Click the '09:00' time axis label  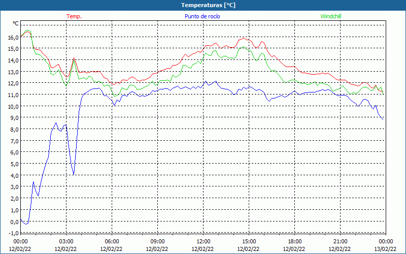(x=157, y=242)
